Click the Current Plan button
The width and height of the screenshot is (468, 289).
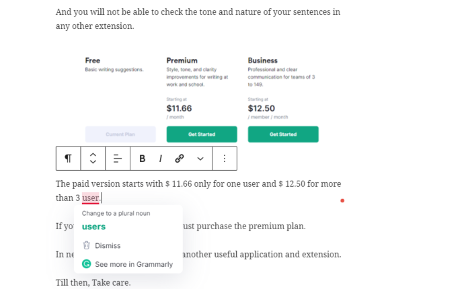point(120,134)
